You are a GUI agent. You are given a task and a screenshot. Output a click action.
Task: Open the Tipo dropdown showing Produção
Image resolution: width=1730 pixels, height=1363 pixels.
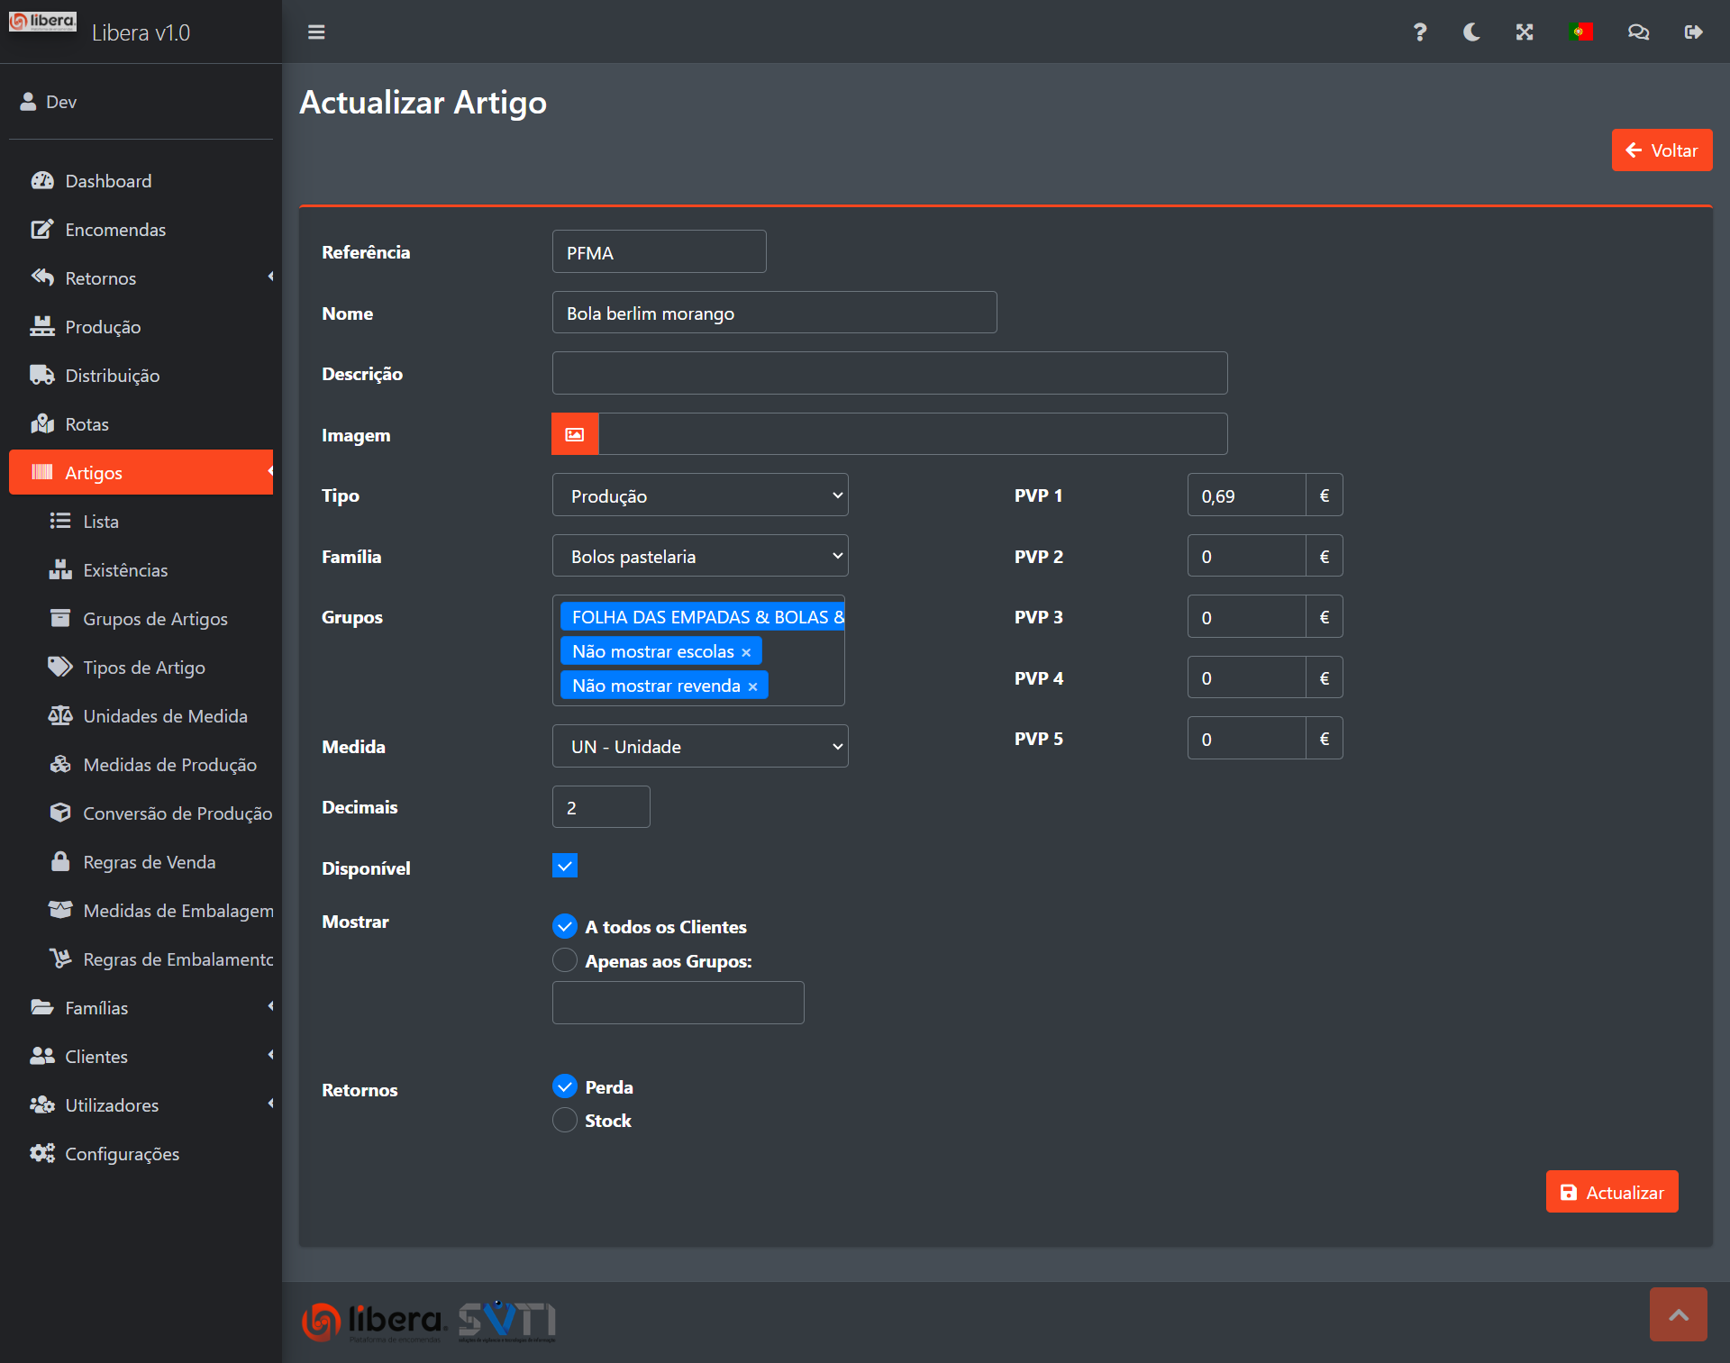700,495
